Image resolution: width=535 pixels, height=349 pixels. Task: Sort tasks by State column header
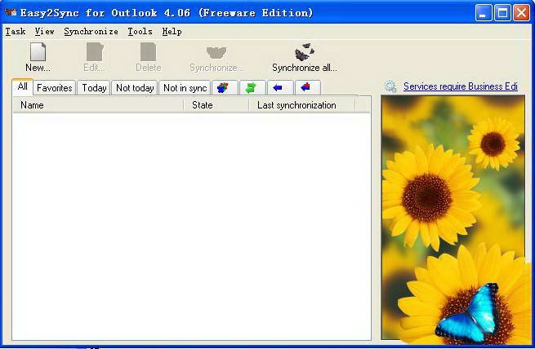click(216, 105)
